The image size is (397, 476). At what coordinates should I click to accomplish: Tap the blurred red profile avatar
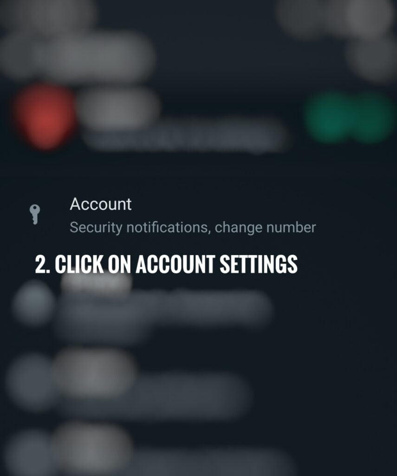pyautogui.click(x=45, y=116)
